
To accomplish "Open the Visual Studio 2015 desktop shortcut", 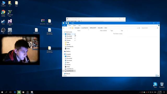I will [x=10, y=22].
